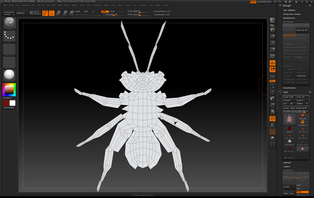Pick a color in the color picker

click(9, 90)
